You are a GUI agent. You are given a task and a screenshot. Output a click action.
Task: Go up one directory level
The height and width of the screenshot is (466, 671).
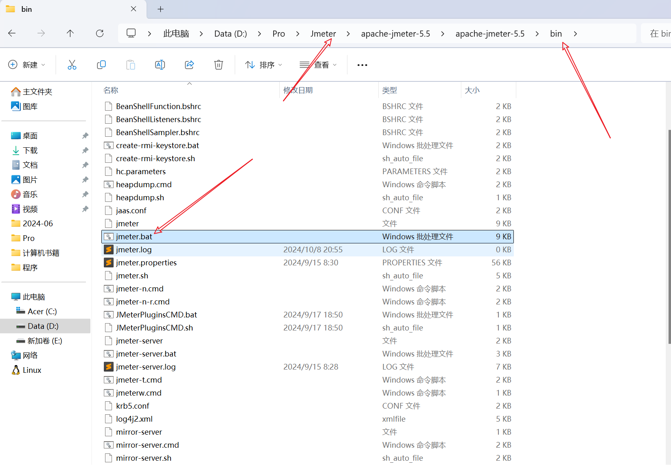click(70, 33)
